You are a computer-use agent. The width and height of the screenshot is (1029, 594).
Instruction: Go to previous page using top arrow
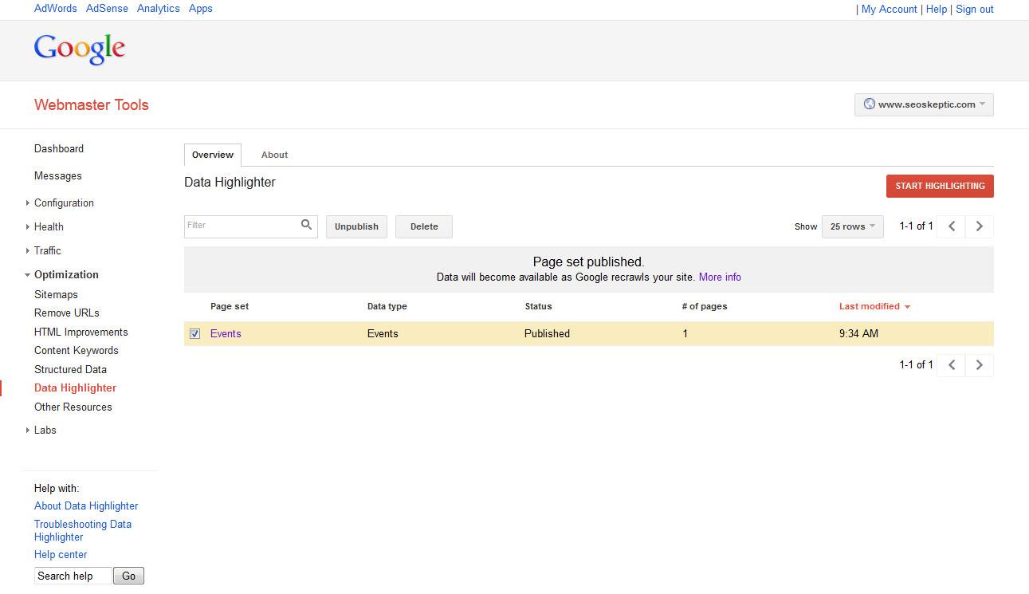[x=952, y=226]
